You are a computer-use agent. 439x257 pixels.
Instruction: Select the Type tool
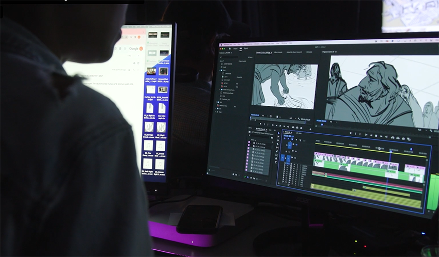pyautogui.click(x=276, y=162)
